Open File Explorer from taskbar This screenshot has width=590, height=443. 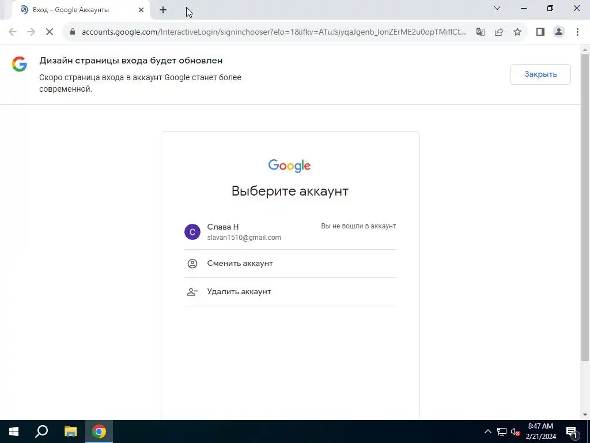click(x=70, y=431)
